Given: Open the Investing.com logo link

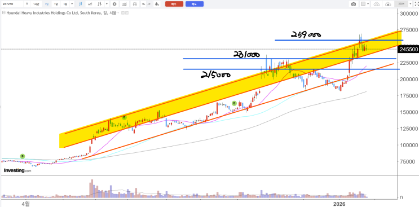Looking at the screenshot, I should [x=17, y=170].
